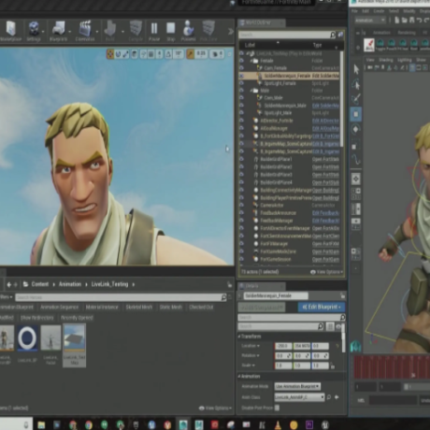The height and width of the screenshot is (430, 430).
Task: Collapse the LiveLink_TestMap root row
Action: (x=248, y=53)
